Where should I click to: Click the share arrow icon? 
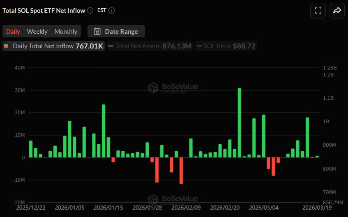coord(337,11)
